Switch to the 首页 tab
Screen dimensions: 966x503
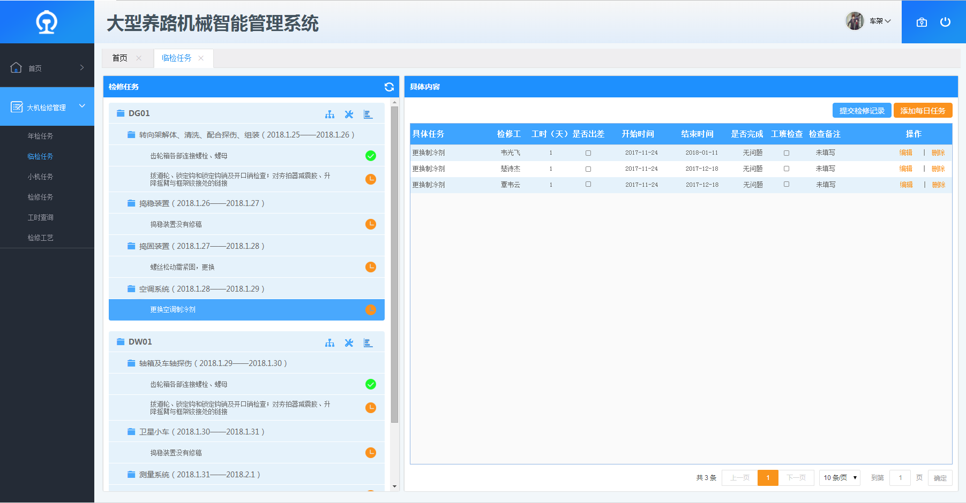tap(120, 58)
